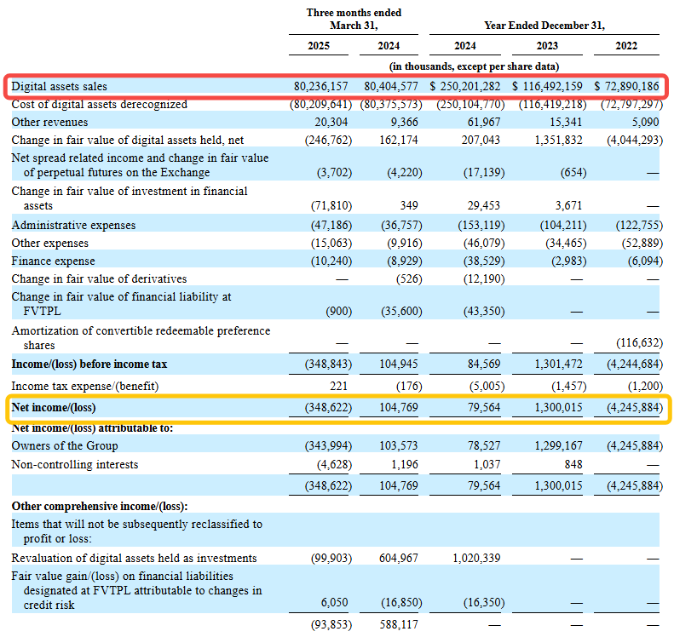Select 'Change in fair value of digital assets held, net'
Screen dimensions: 674x637
127,141
